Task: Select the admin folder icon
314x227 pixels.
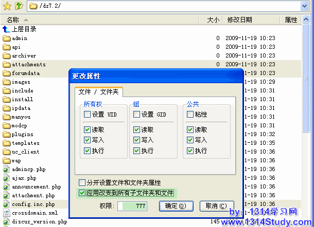Action: (7, 39)
